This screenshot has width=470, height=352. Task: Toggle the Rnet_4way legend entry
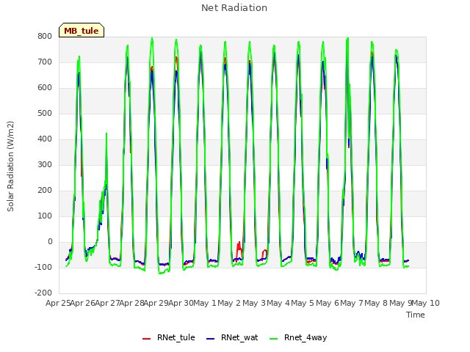point(298,337)
